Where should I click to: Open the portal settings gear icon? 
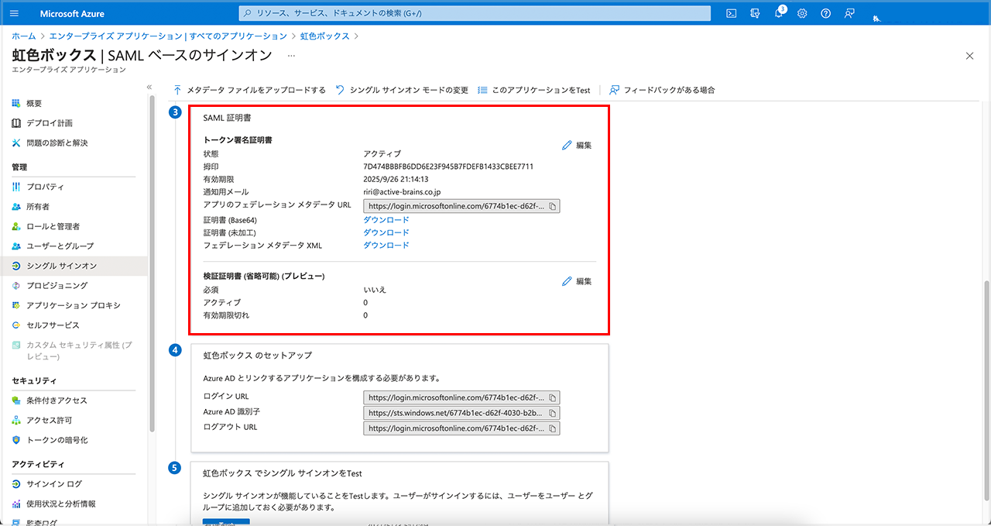[802, 13]
